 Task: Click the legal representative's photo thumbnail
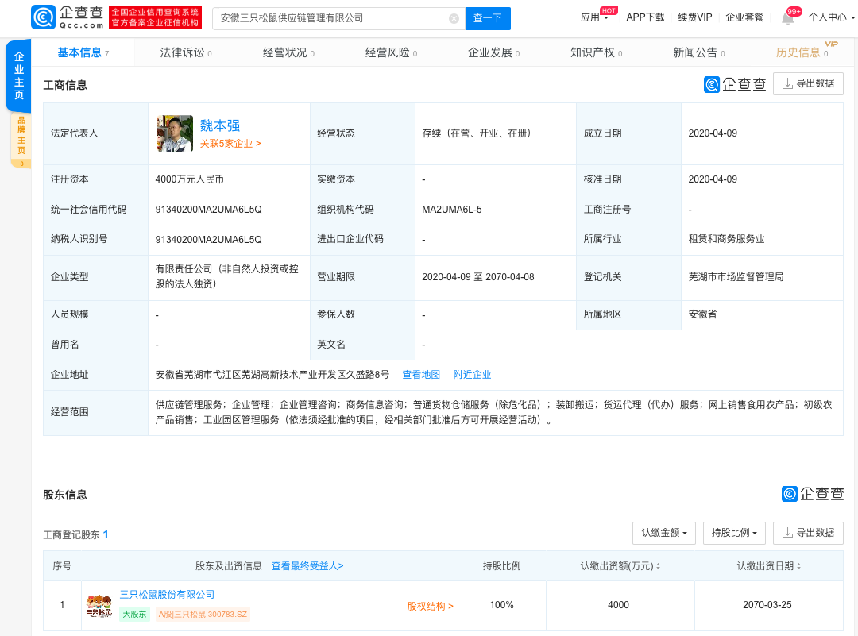pos(175,133)
